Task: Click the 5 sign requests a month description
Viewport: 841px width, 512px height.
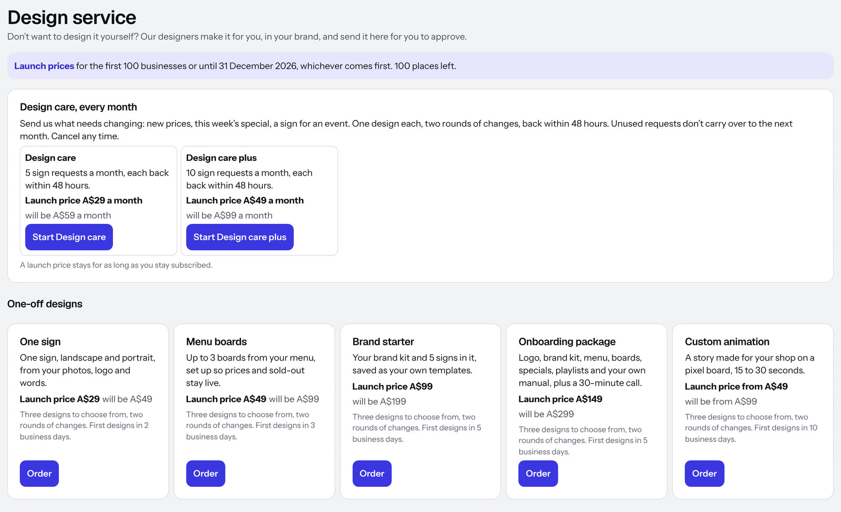Action: (97, 179)
